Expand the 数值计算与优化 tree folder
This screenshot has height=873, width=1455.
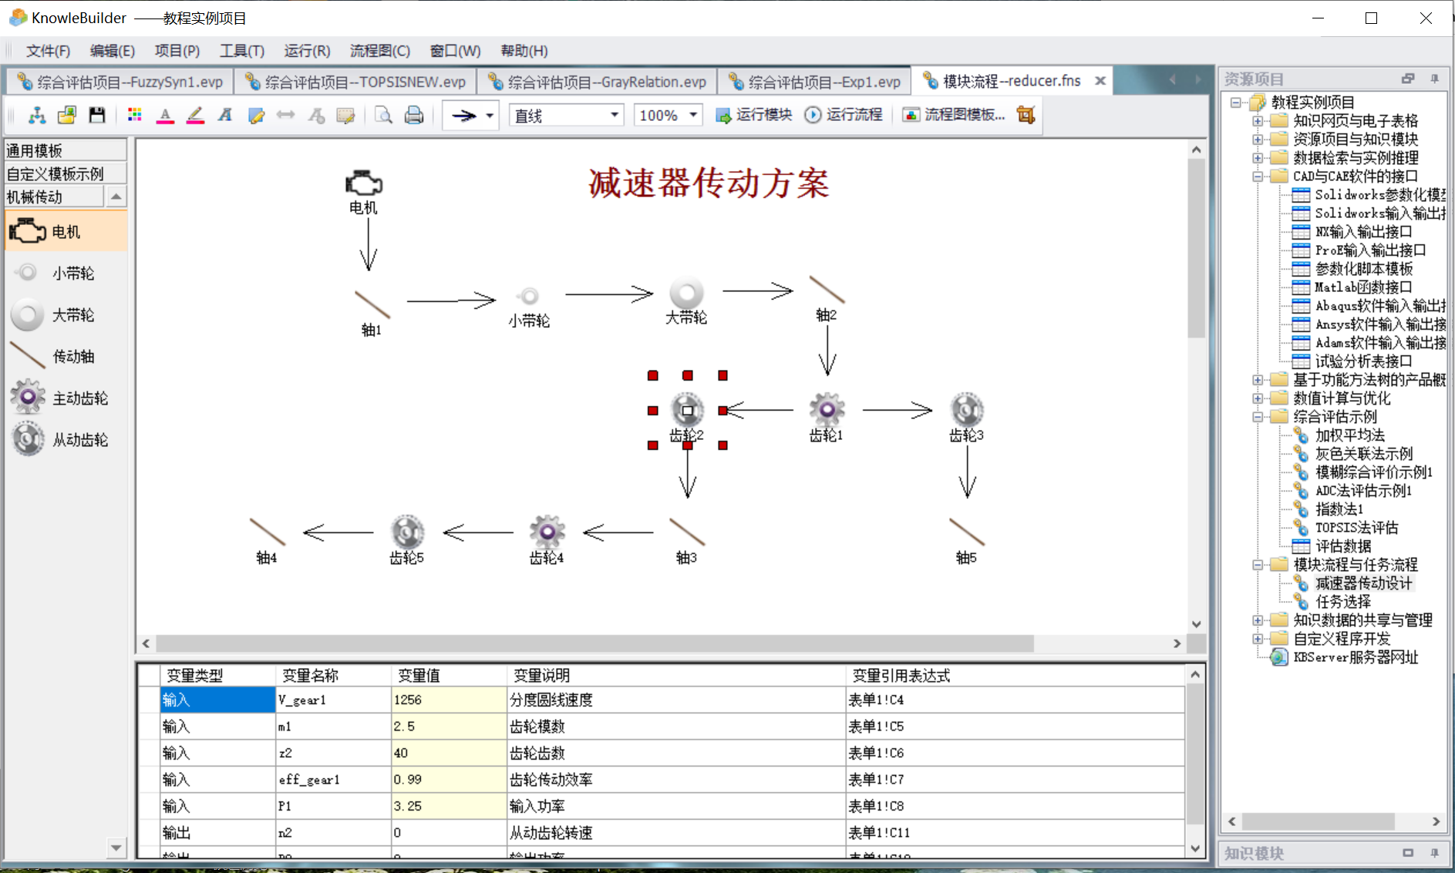click(1258, 398)
